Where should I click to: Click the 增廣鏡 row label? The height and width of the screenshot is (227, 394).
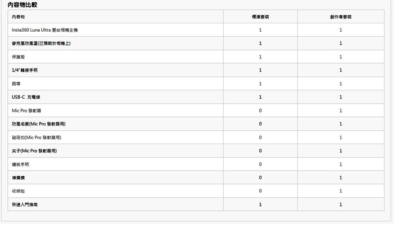tap(18, 178)
